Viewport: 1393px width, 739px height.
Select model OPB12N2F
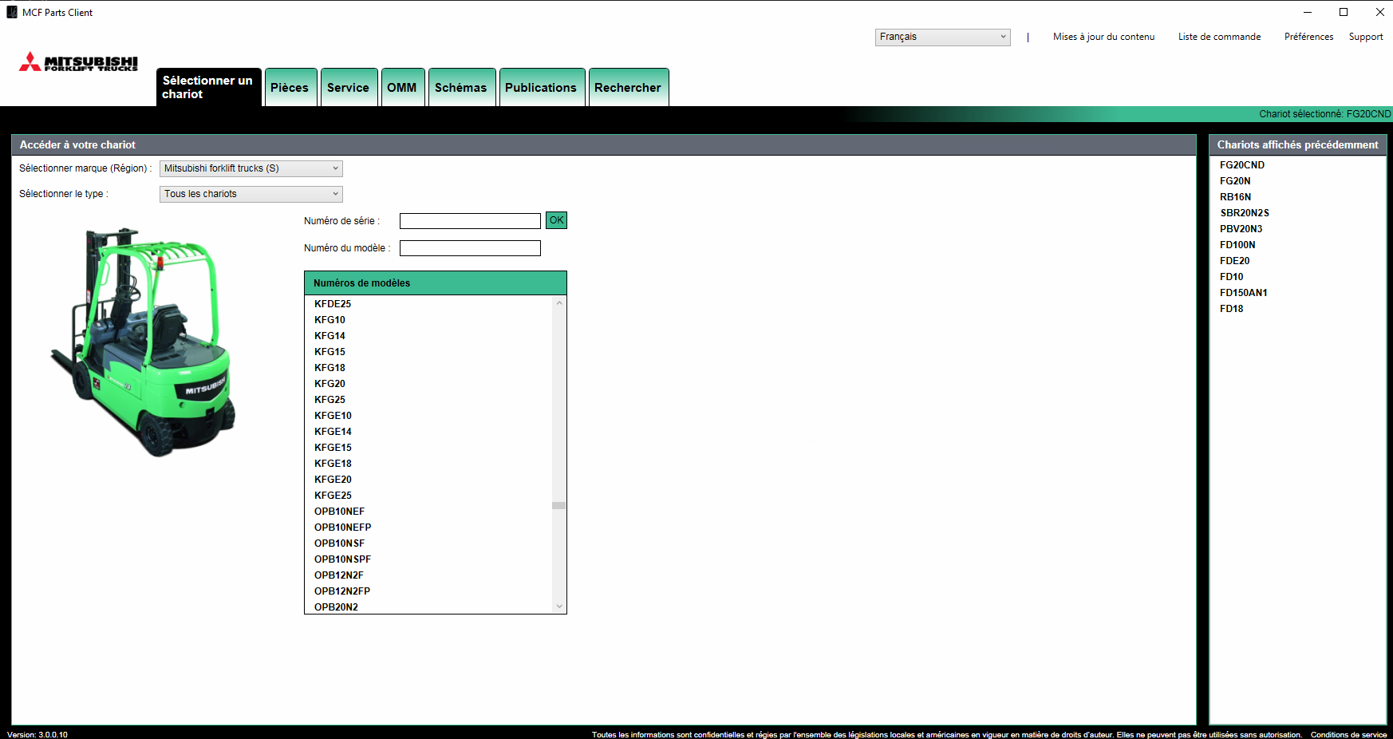point(338,575)
